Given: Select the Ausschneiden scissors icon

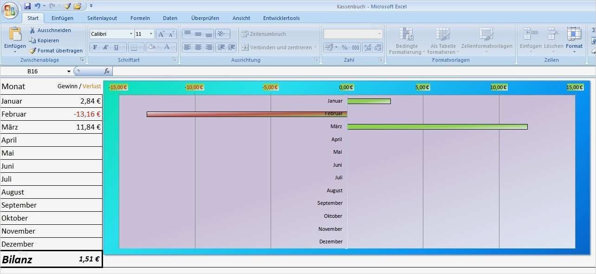Looking at the screenshot, I should 32,30.
